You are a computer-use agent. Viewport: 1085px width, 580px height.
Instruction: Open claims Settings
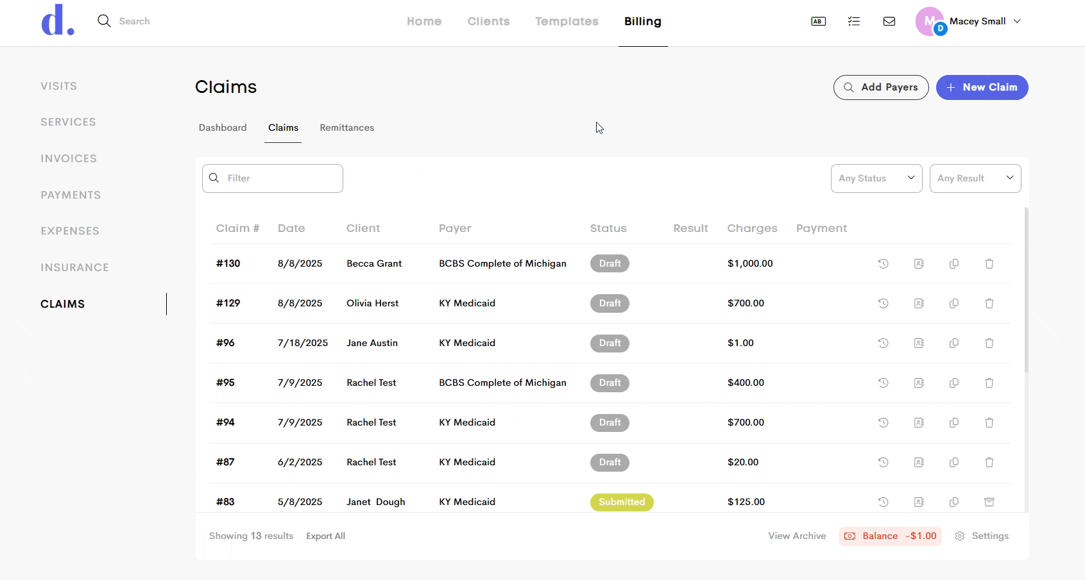pyautogui.click(x=982, y=536)
